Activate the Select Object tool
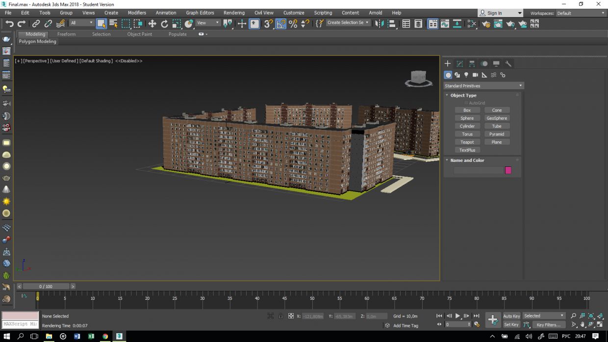This screenshot has width=608, height=342. click(x=101, y=24)
